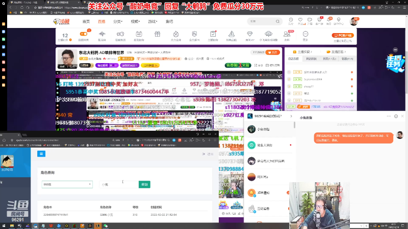408x229 pixels.
Task: Click the gift box icon
Action: [157, 34]
